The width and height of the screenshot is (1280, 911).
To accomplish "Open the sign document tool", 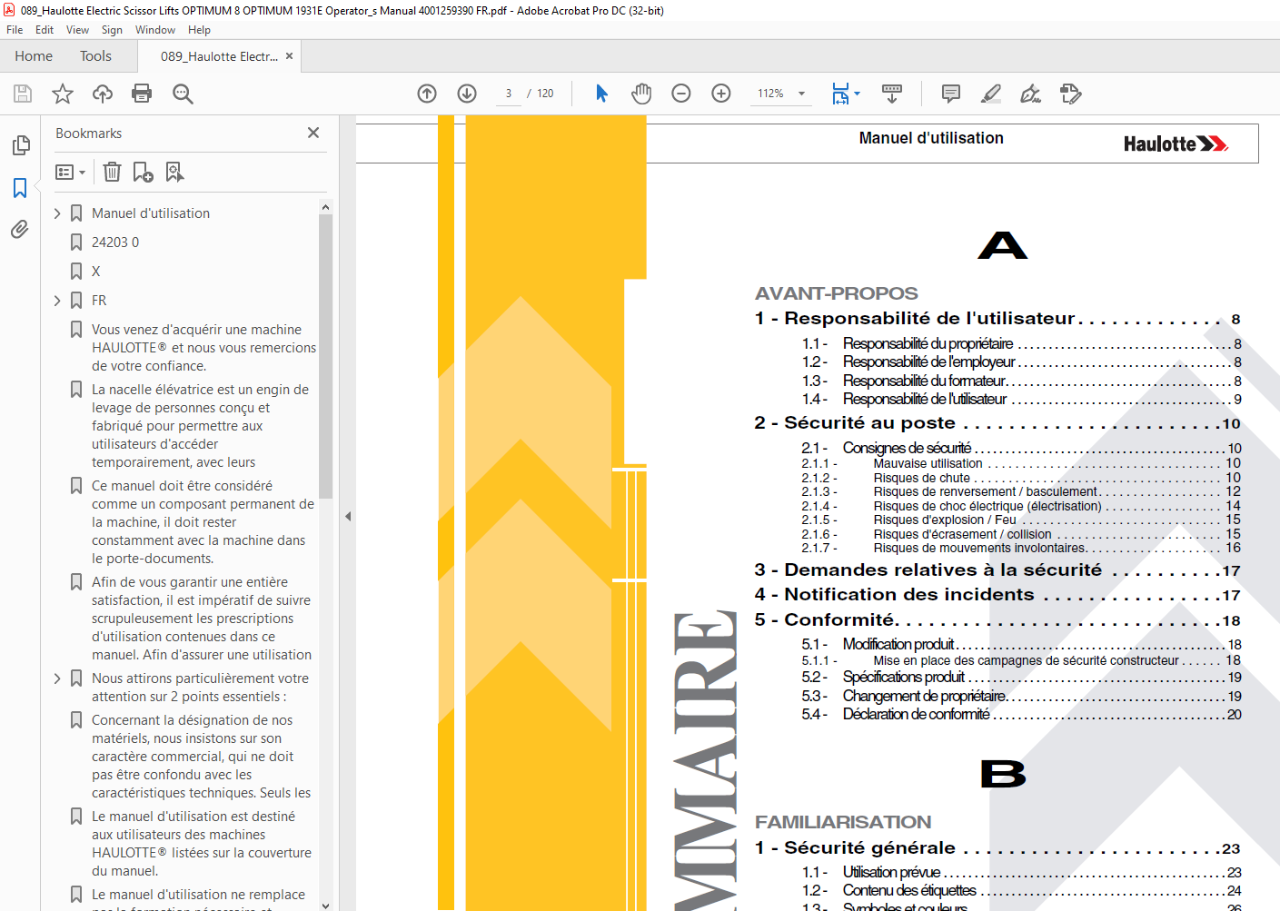I will click(1030, 94).
